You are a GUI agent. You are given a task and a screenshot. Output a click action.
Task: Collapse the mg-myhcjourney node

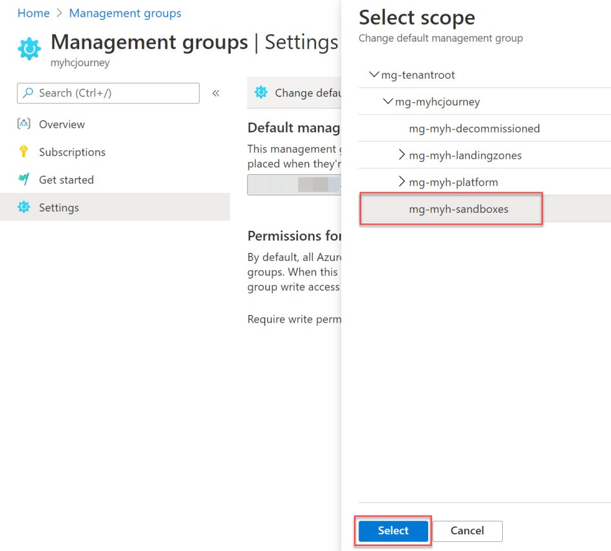tap(389, 102)
